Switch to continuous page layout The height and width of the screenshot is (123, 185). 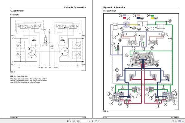[x=176, y=121]
